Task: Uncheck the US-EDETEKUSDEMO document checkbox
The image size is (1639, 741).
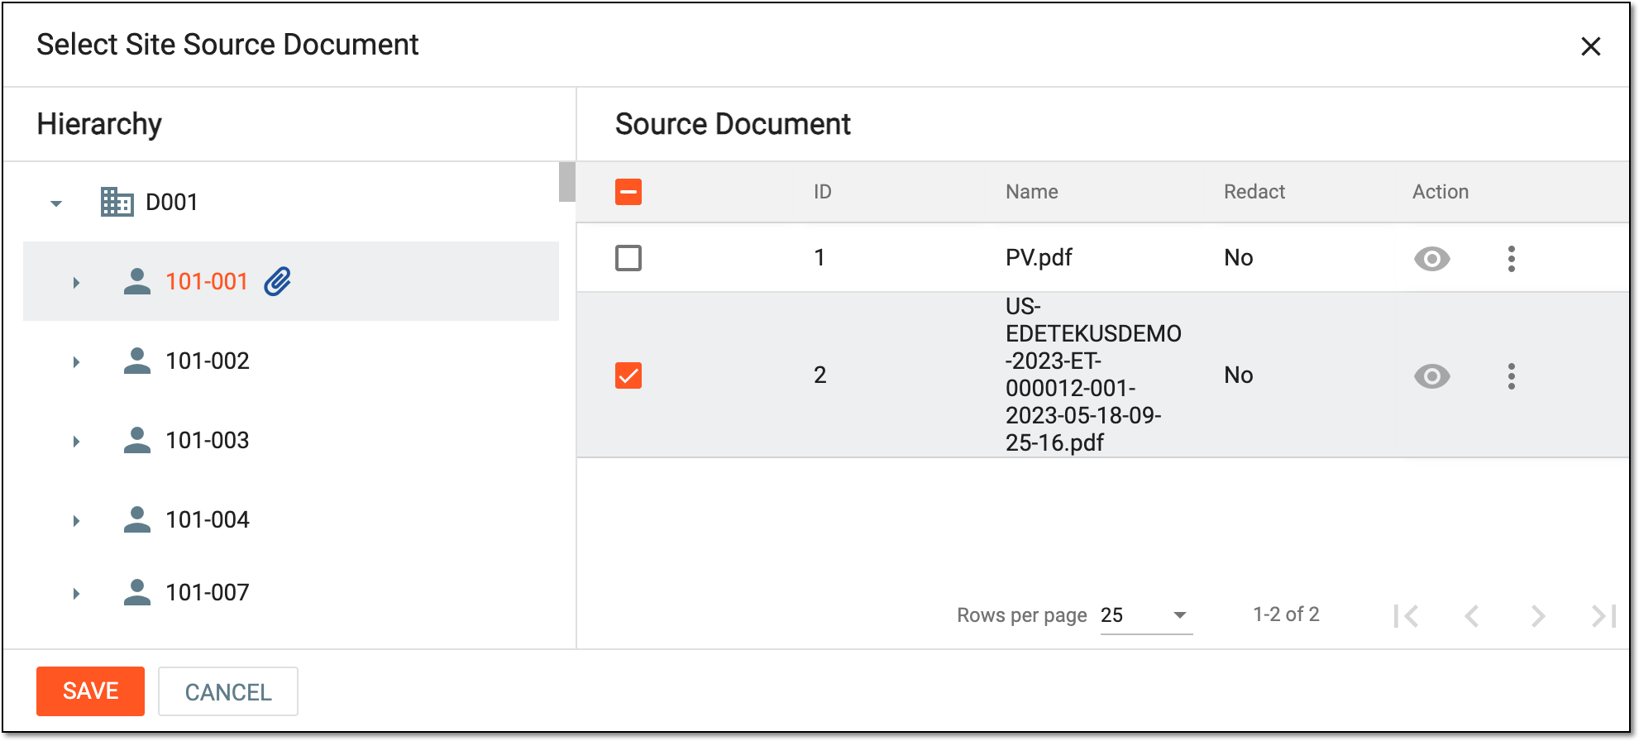Action: [628, 375]
